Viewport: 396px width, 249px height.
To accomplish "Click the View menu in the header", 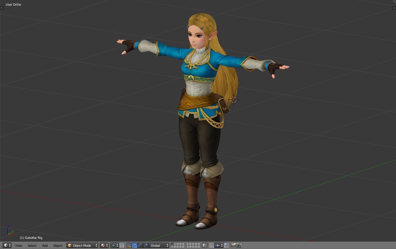I will pyautogui.click(x=18, y=245).
